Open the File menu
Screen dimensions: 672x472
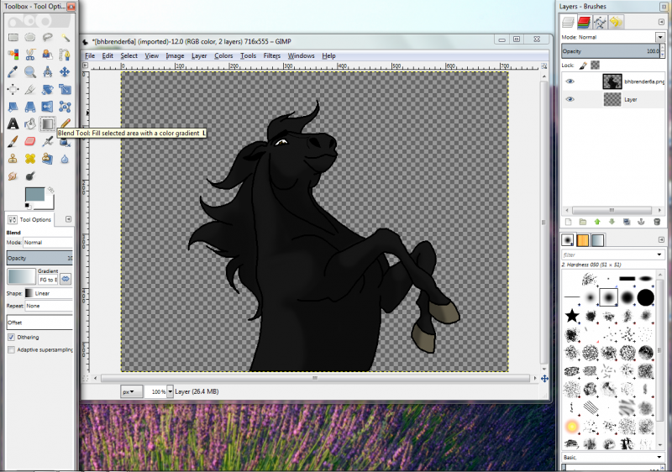point(90,55)
